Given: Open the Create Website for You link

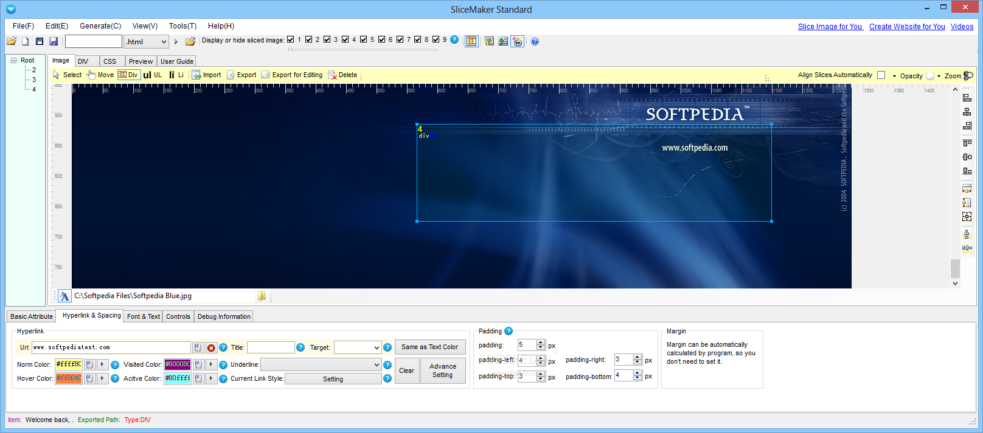Looking at the screenshot, I should coord(907,27).
